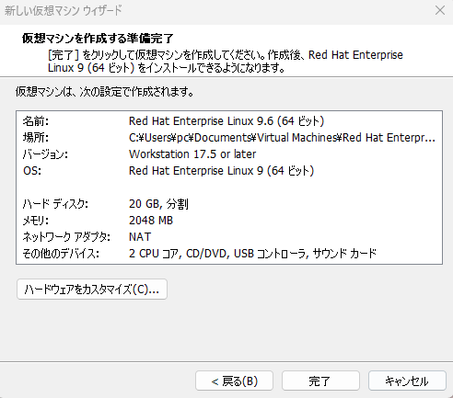Click the 完了 button to finish

coord(320,381)
